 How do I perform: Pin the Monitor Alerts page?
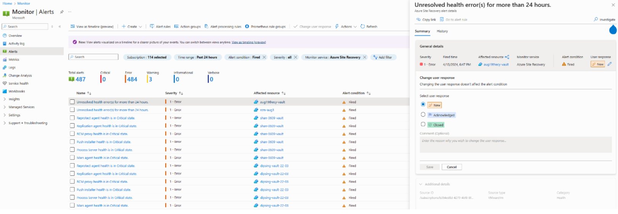click(x=62, y=12)
